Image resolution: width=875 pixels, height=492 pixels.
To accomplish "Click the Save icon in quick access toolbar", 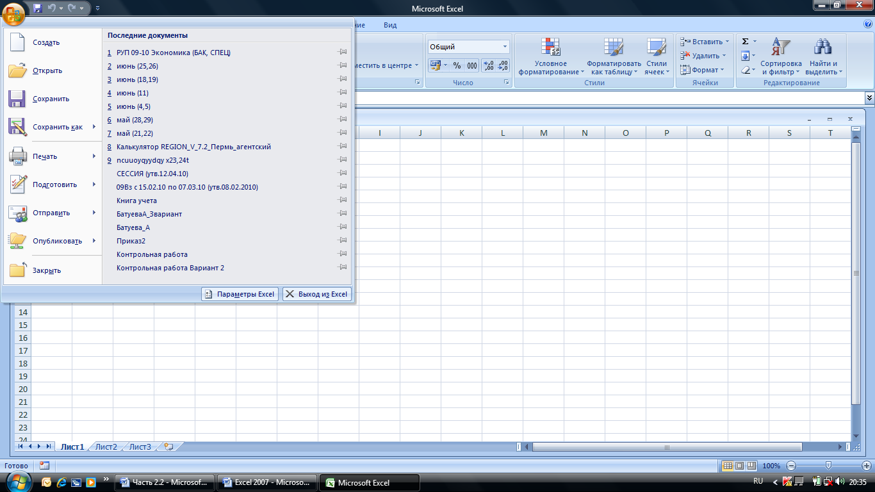I will (37, 8).
